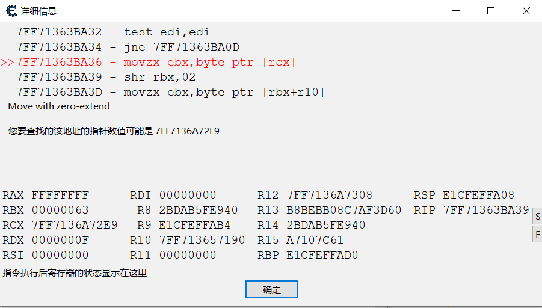Click the RCX=7FF7136A72E9 register label
Screen dimensions: 542x308
tap(60, 225)
